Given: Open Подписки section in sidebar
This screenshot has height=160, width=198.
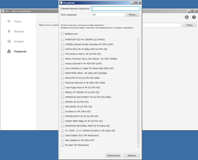Looking at the screenshot, I should pyautogui.click(x=20, y=52).
